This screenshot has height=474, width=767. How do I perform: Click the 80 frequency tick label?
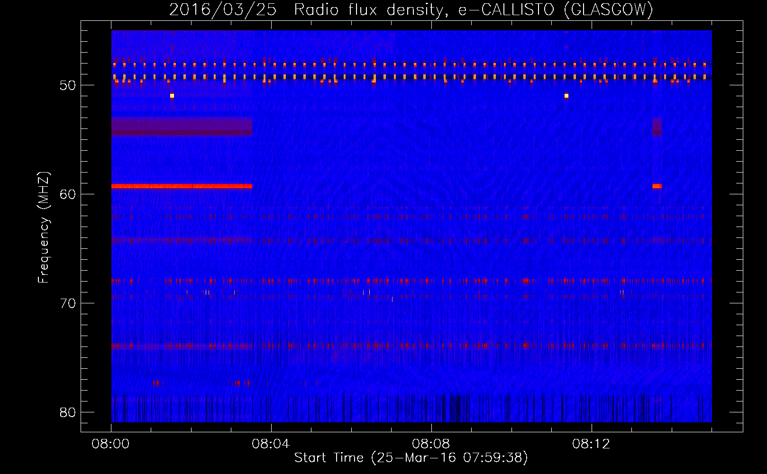click(x=68, y=412)
